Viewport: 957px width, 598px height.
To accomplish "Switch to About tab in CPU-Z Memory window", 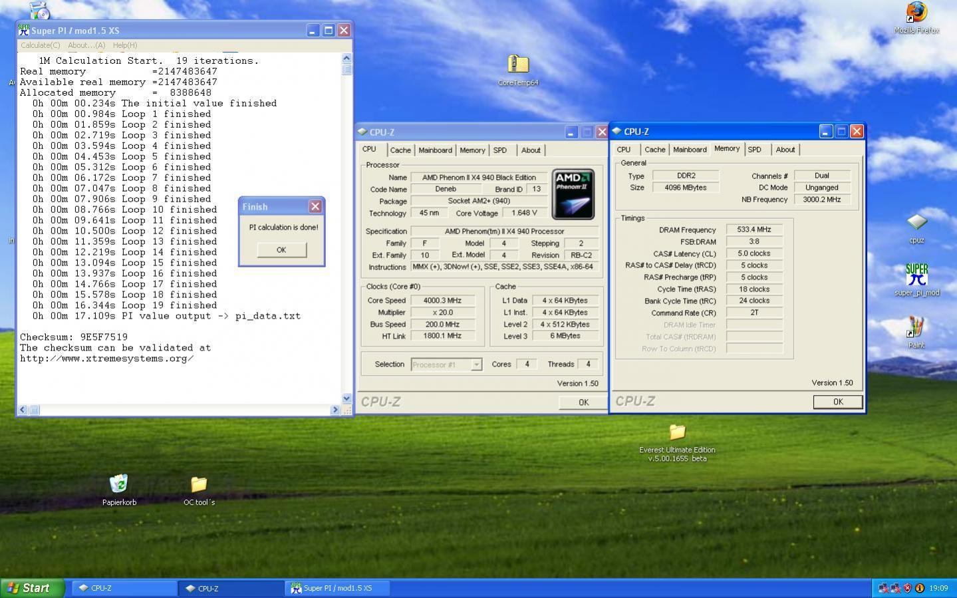I will pos(785,150).
